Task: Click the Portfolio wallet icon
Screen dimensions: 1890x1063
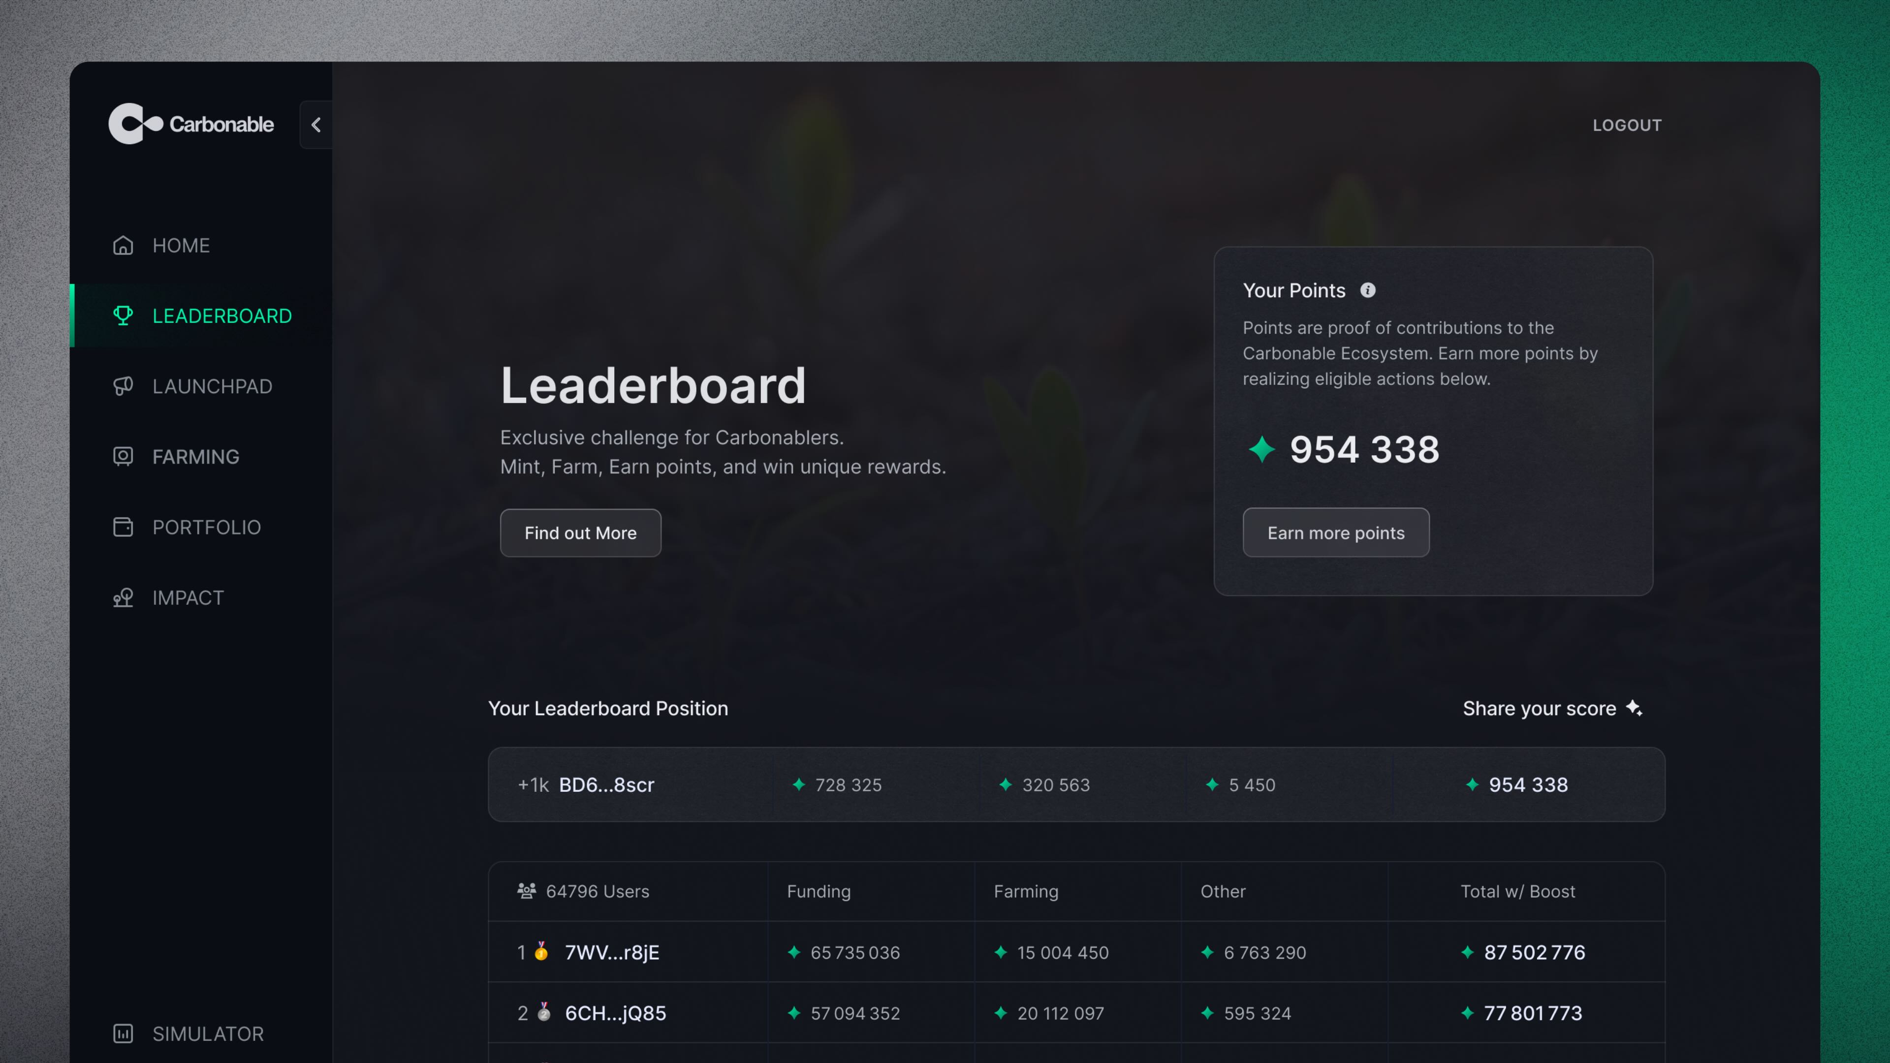Action: point(123,527)
